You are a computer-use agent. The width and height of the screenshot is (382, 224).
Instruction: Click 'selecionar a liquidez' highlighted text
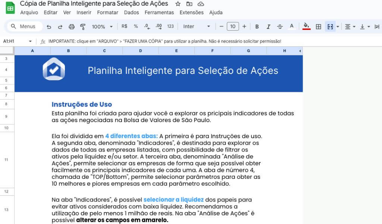(x=173, y=200)
